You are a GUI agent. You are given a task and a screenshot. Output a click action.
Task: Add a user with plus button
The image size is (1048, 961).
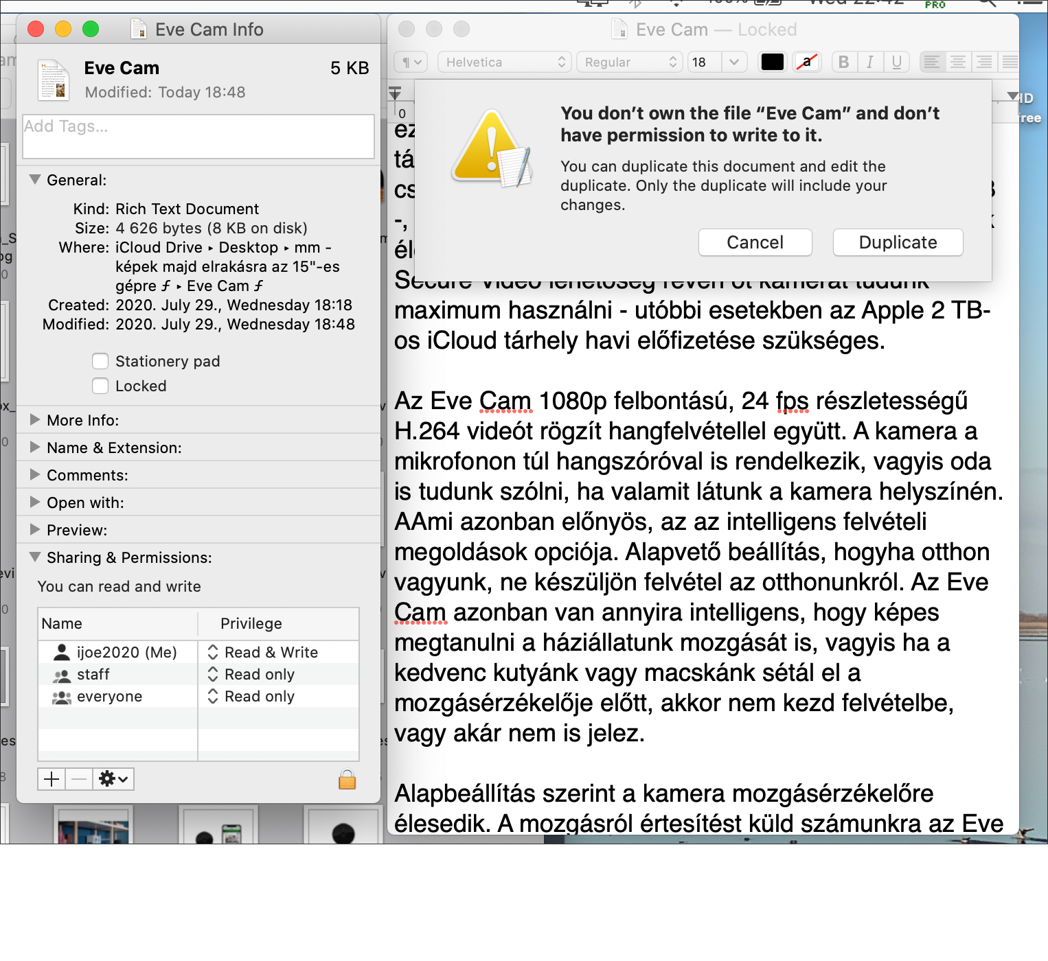click(x=52, y=779)
